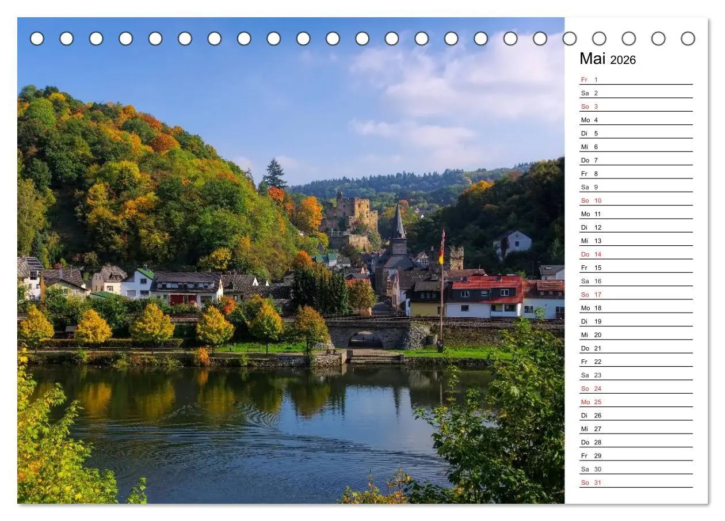The image size is (725, 521).
Task: Click the German flag on the flagpole
Action: pos(441,248)
